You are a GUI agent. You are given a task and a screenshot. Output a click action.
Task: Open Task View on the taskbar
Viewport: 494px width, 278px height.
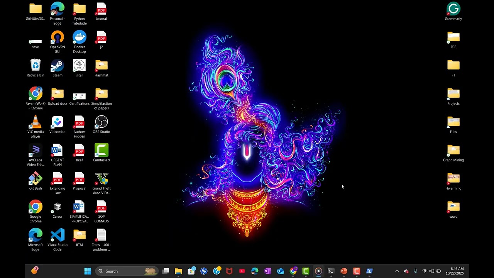click(166, 271)
